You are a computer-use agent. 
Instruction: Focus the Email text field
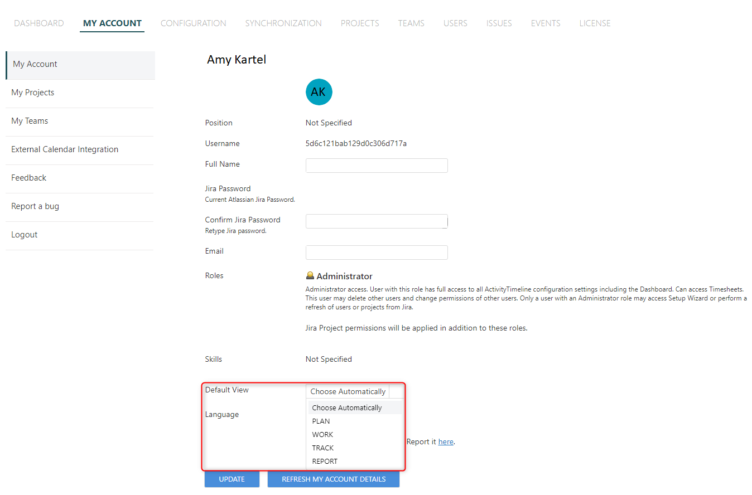[377, 253]
